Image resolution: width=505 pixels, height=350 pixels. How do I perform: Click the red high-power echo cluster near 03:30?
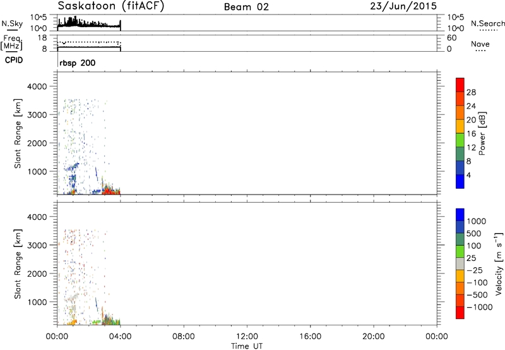(x=111, y=191)
